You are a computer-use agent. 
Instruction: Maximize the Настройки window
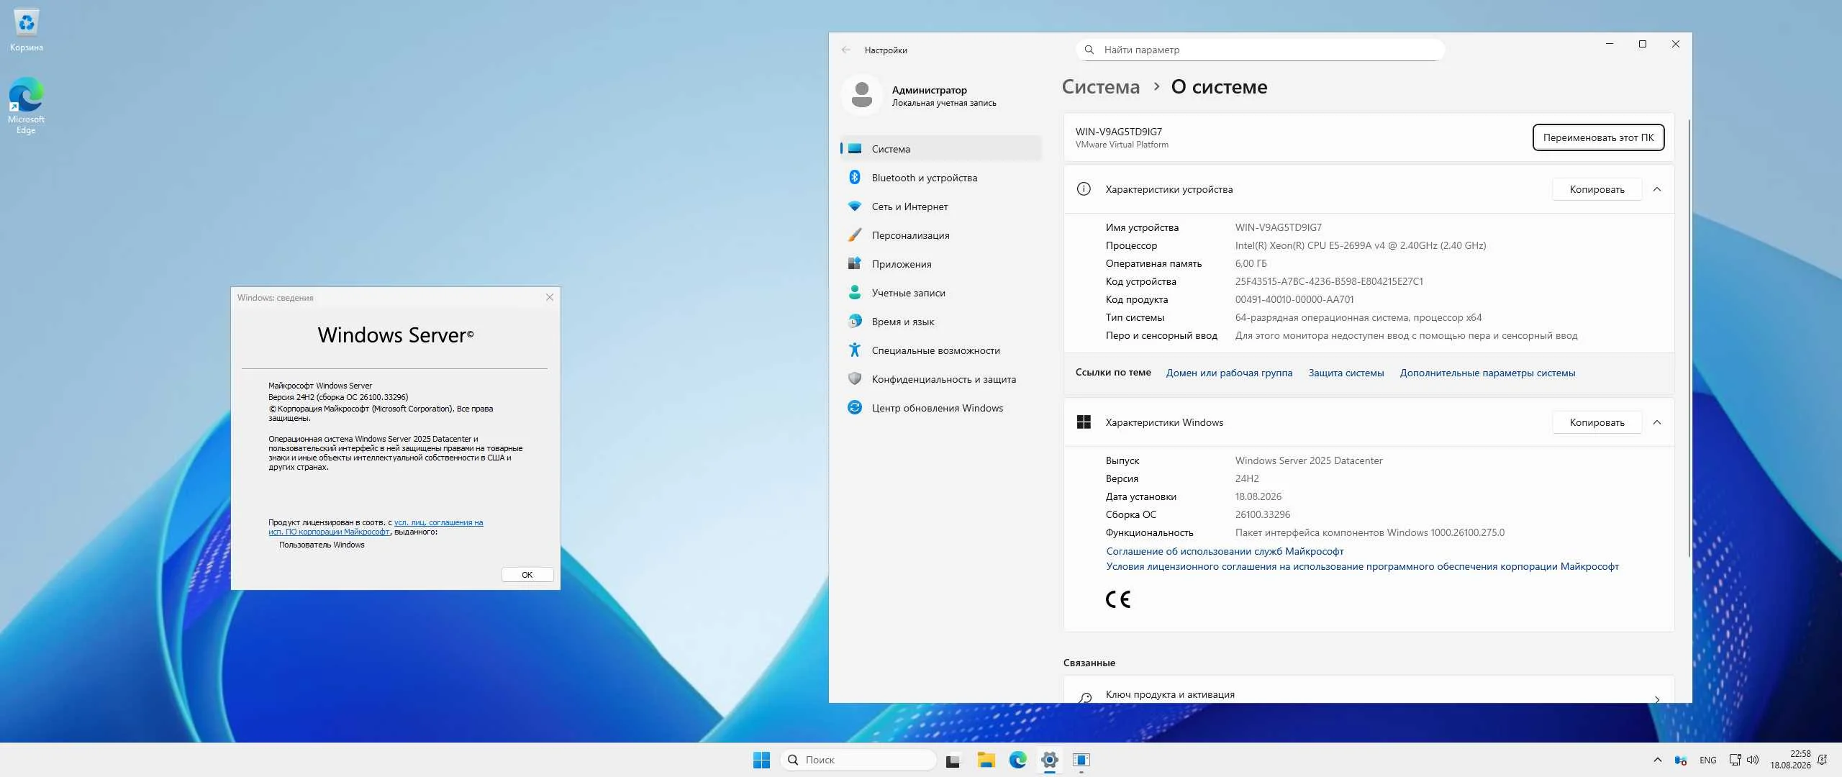1643,44
